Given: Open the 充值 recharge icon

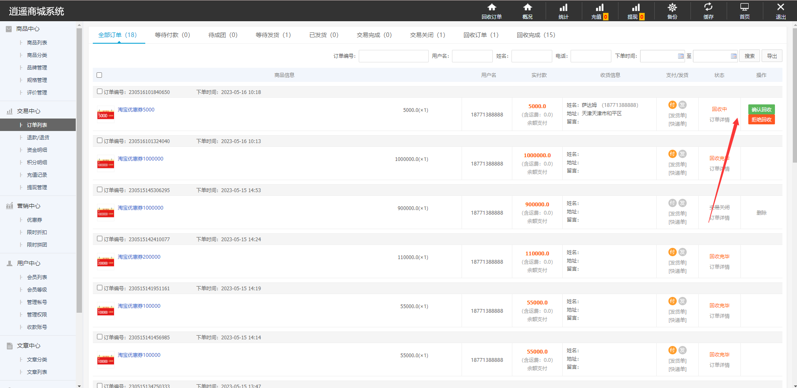Looking at the screenshot, I should coord(599,7).
